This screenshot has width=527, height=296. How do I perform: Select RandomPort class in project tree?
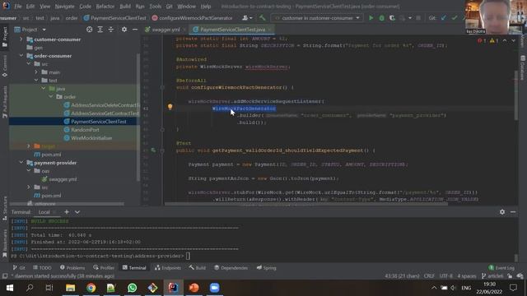85,130
